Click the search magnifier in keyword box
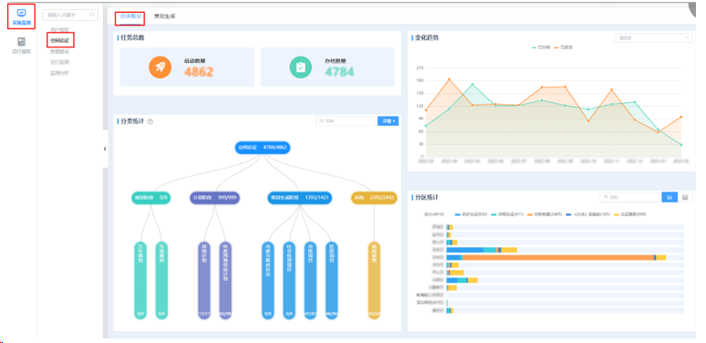The image size is (706, 343). pyautogui.click(x=92, y=15)
